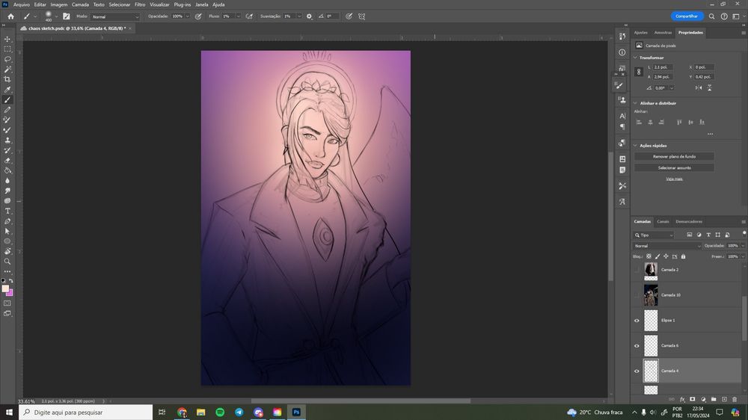The height and width of the screenshot is (420, 748).
Task: Collapse the Transformar section
Action: pos(635,58)
